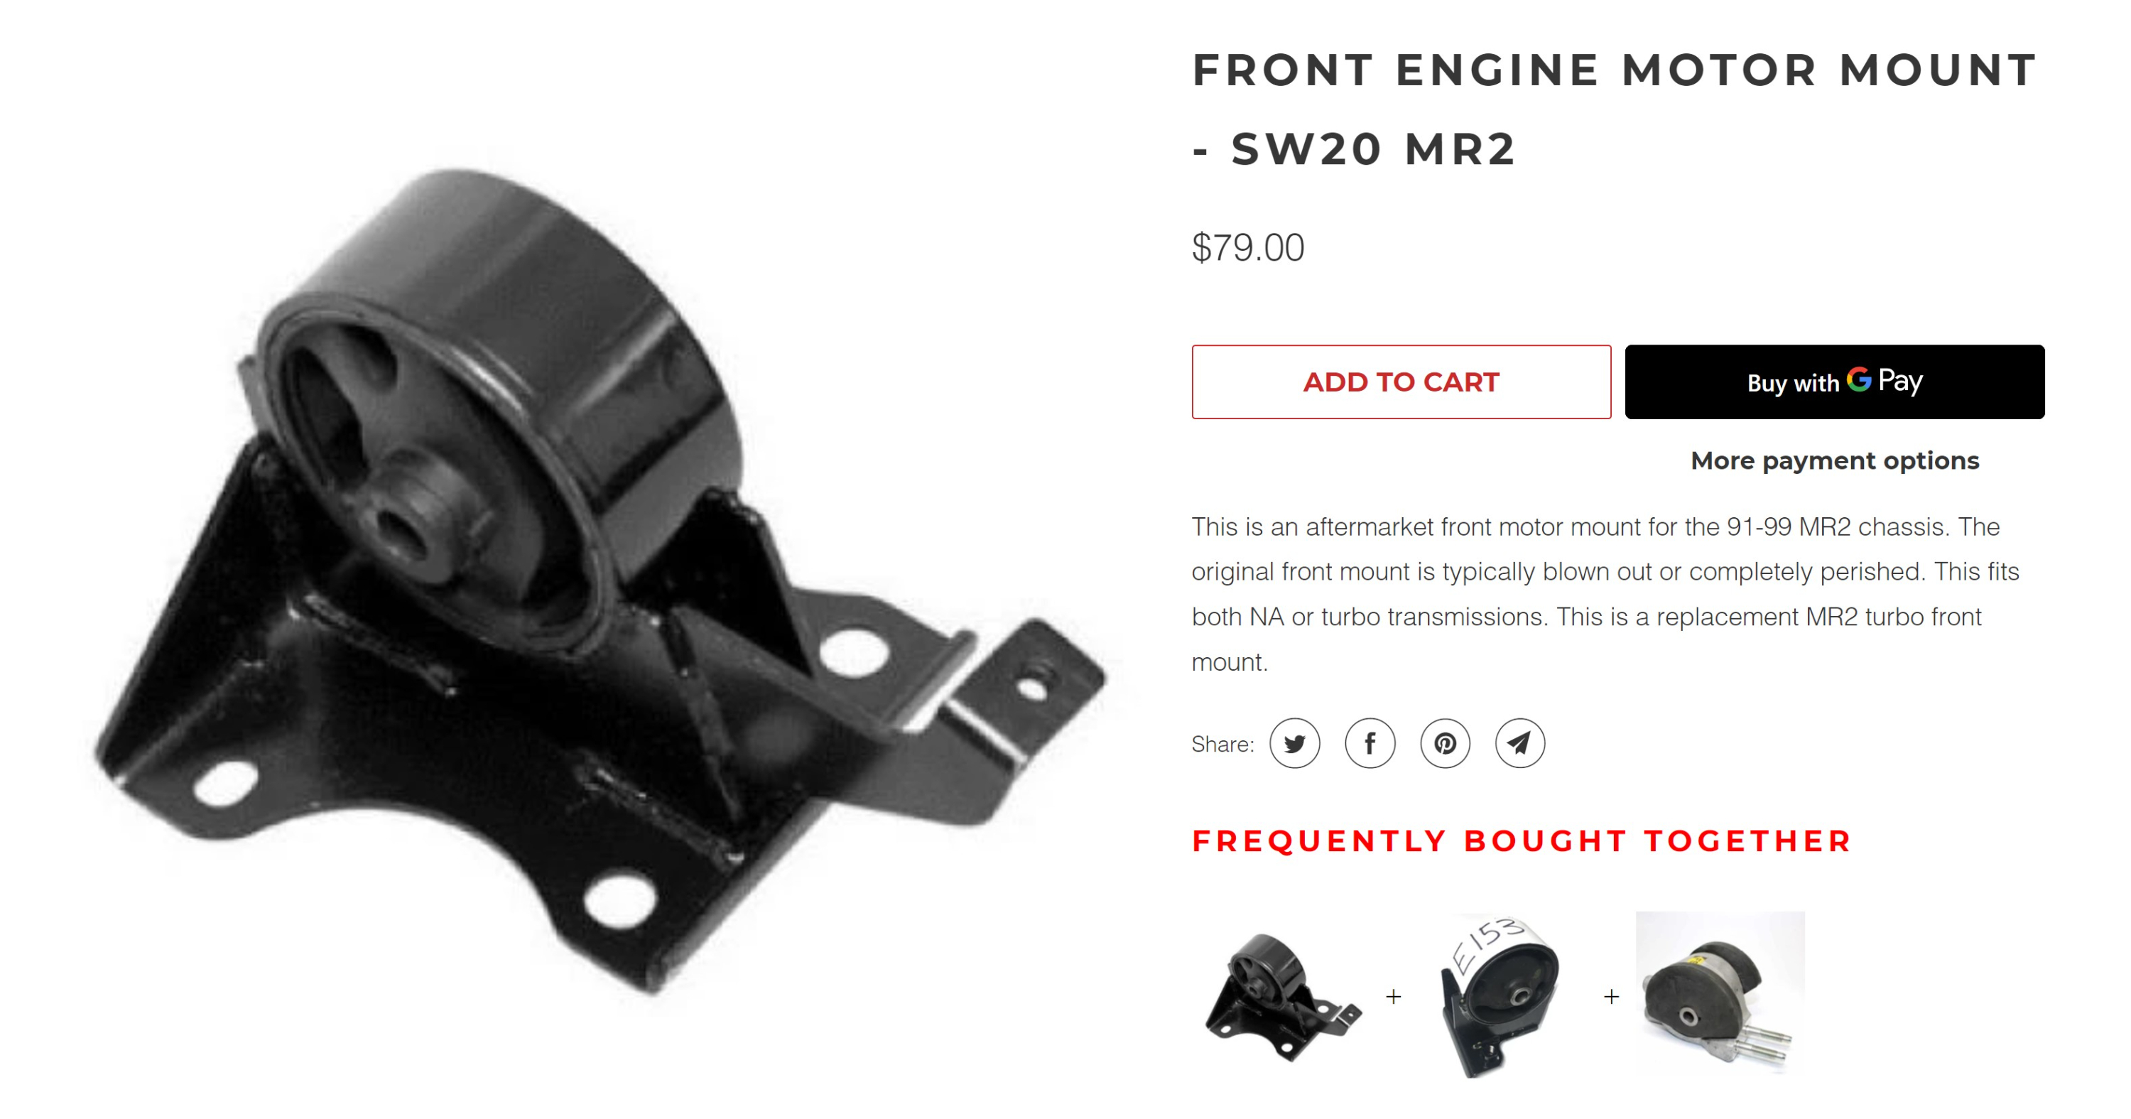Click the Frequently Bought Together heading
The image size is (2131, 1119).
[1522, 841]
